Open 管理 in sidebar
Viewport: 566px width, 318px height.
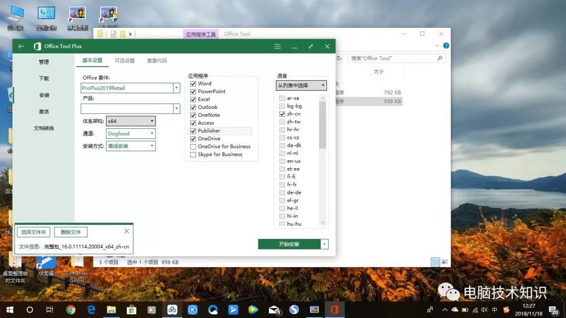point(43,62)
